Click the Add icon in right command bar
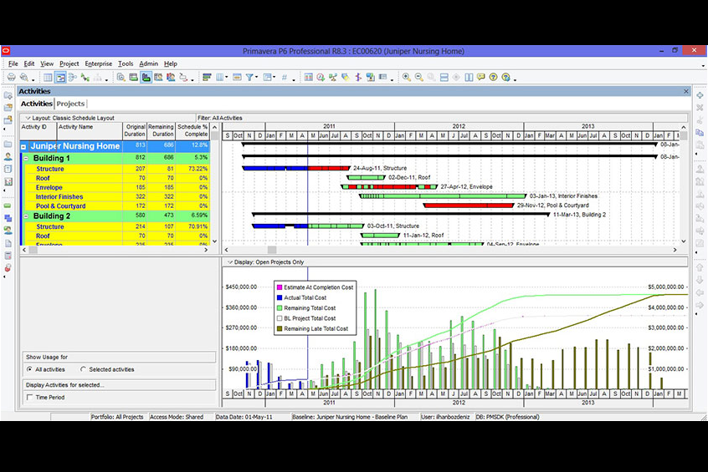The width and height of the screenshot is (708, 472). [x=700, y=95]
